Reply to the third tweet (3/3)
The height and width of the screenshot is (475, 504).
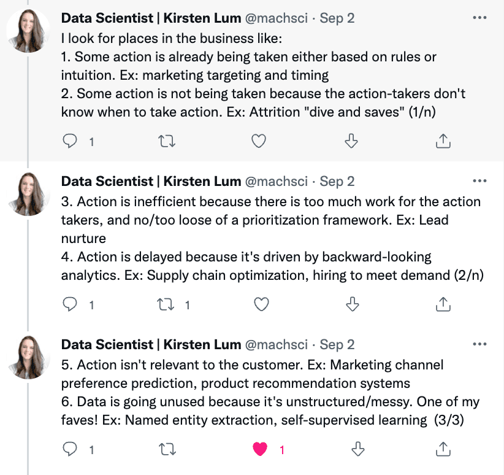coord(71,450)
